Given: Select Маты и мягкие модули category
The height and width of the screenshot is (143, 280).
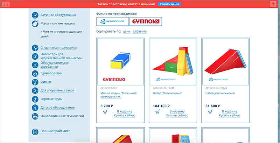Looking at the screenshot, I should pos(57,23).
